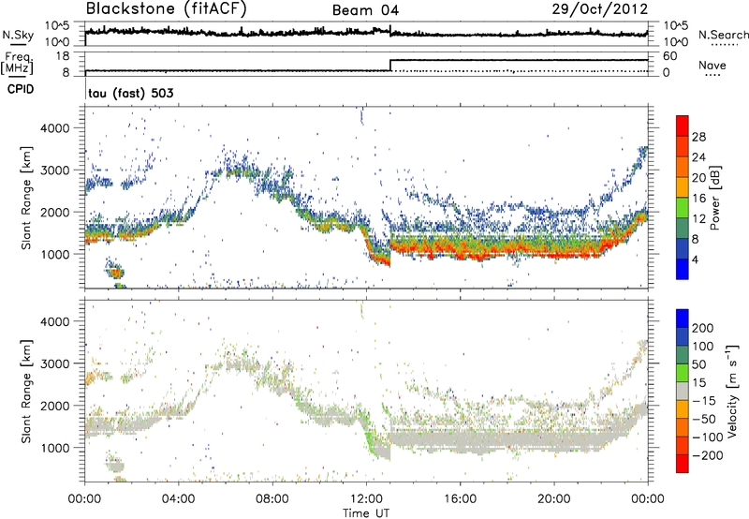Click the "18" frequency tick label
This screenshot has width=749, height=519.
(x=62, y=56)
